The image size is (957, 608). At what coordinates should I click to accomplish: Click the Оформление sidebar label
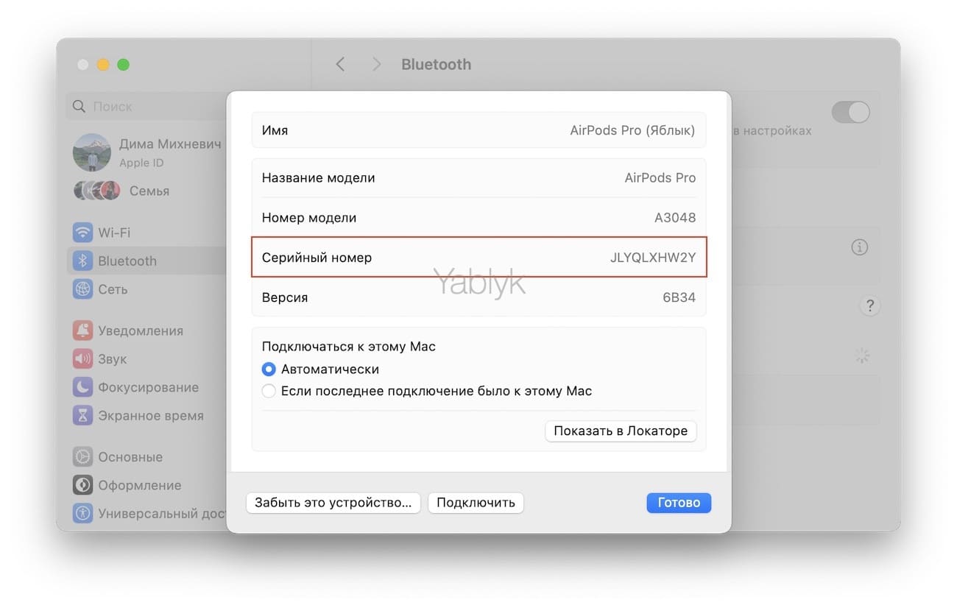(x=140, y=485)
